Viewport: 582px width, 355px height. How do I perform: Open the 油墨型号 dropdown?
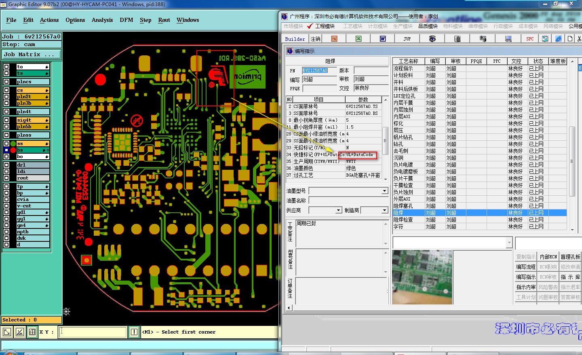pyautogui.click(x=384, y=191)
